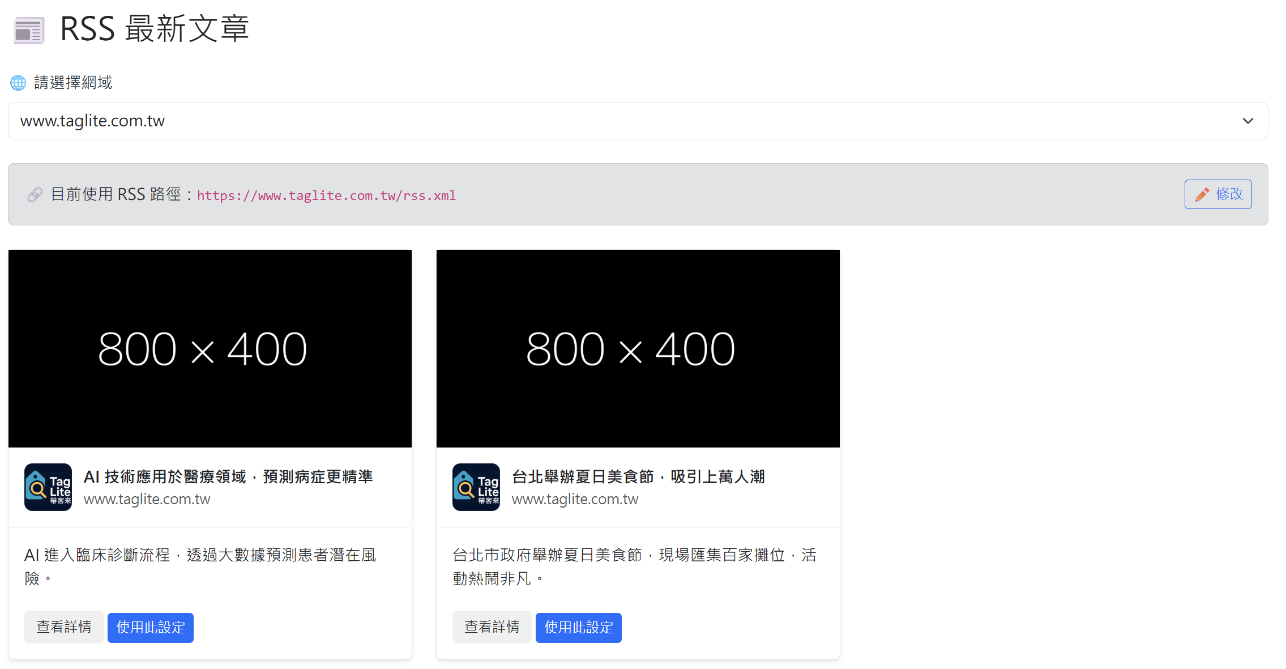This screenshot has width=1286, height=669.
Task: Click www.taglite.com.tw under AI article title
Action: [147, 499]
